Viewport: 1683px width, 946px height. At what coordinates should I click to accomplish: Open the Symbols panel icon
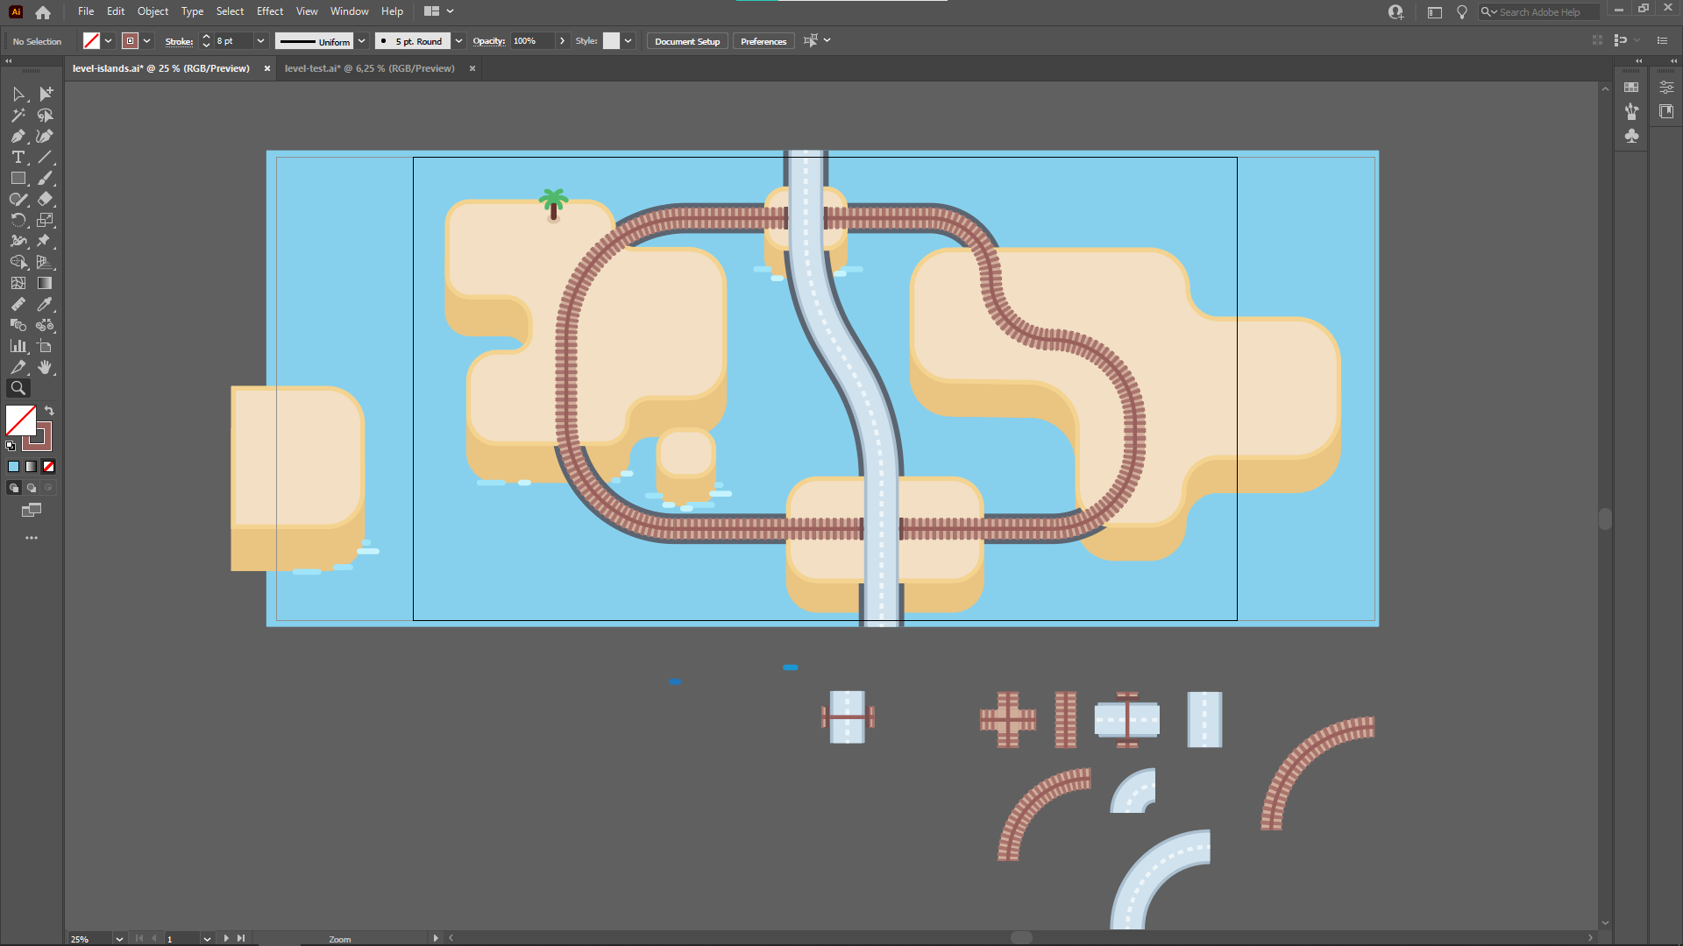tap(1631, 136)
